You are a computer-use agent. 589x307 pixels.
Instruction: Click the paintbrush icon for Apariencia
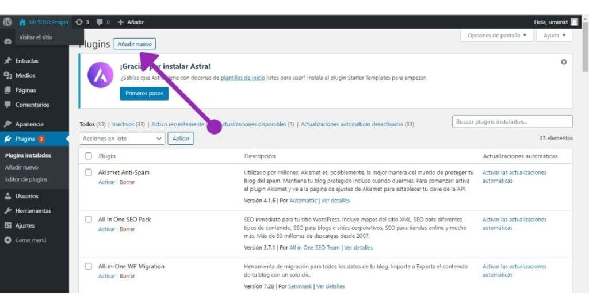point(7,124)
